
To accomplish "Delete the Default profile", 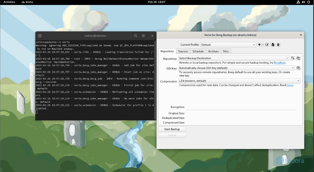I will click(x=278, y=45).
